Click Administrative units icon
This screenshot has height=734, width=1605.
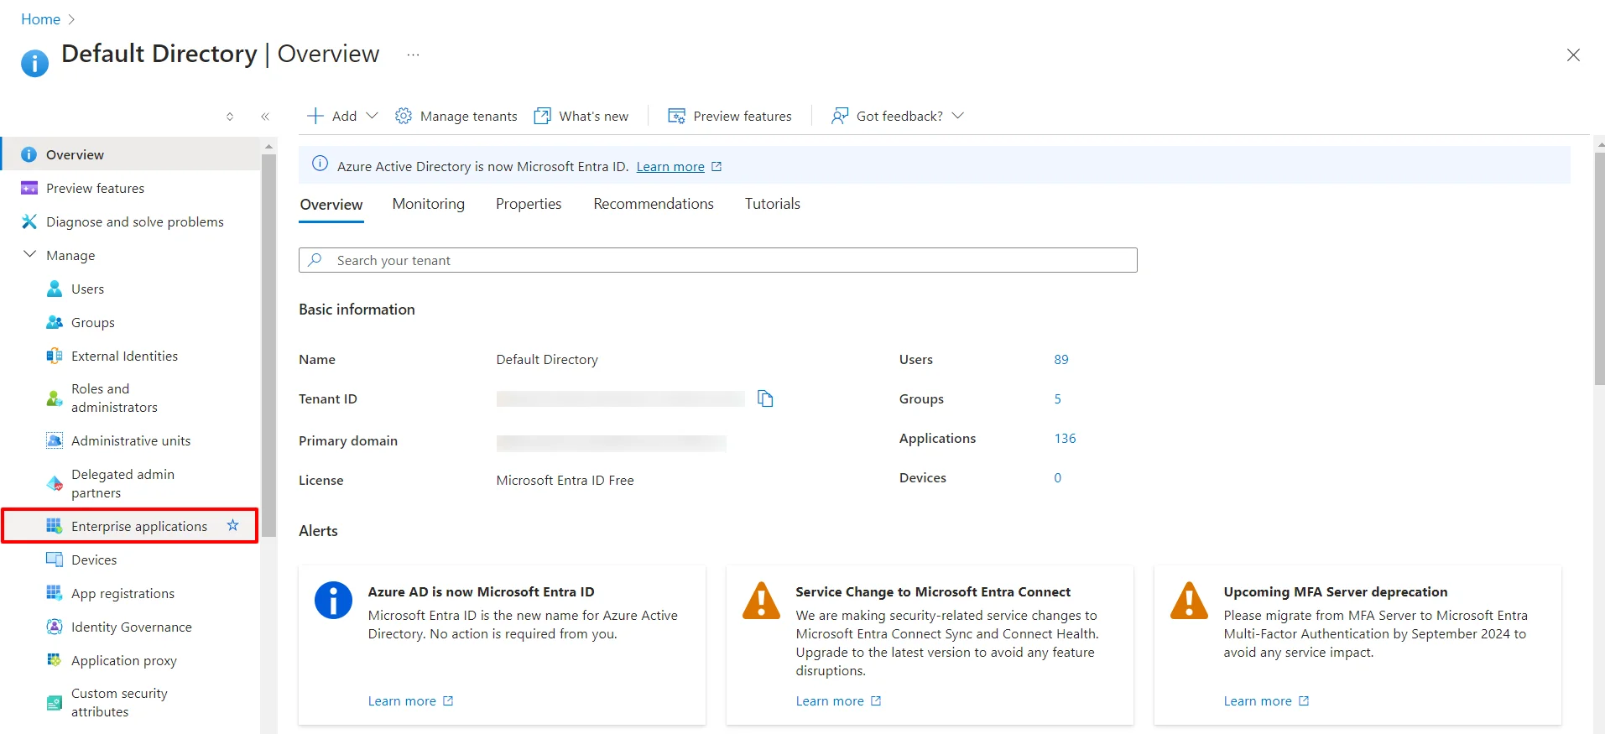(55, 440)
